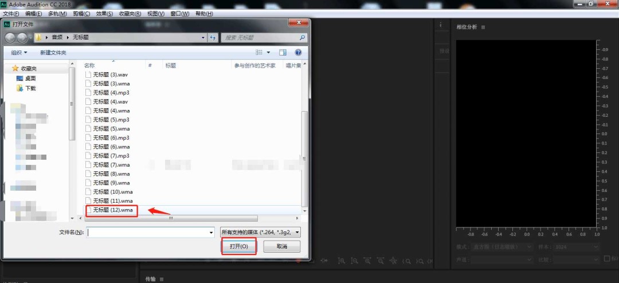Click the folder icon in address bar
Image resolution: width=619 pixels, height=283 pixels.
(x=38, y=37)
